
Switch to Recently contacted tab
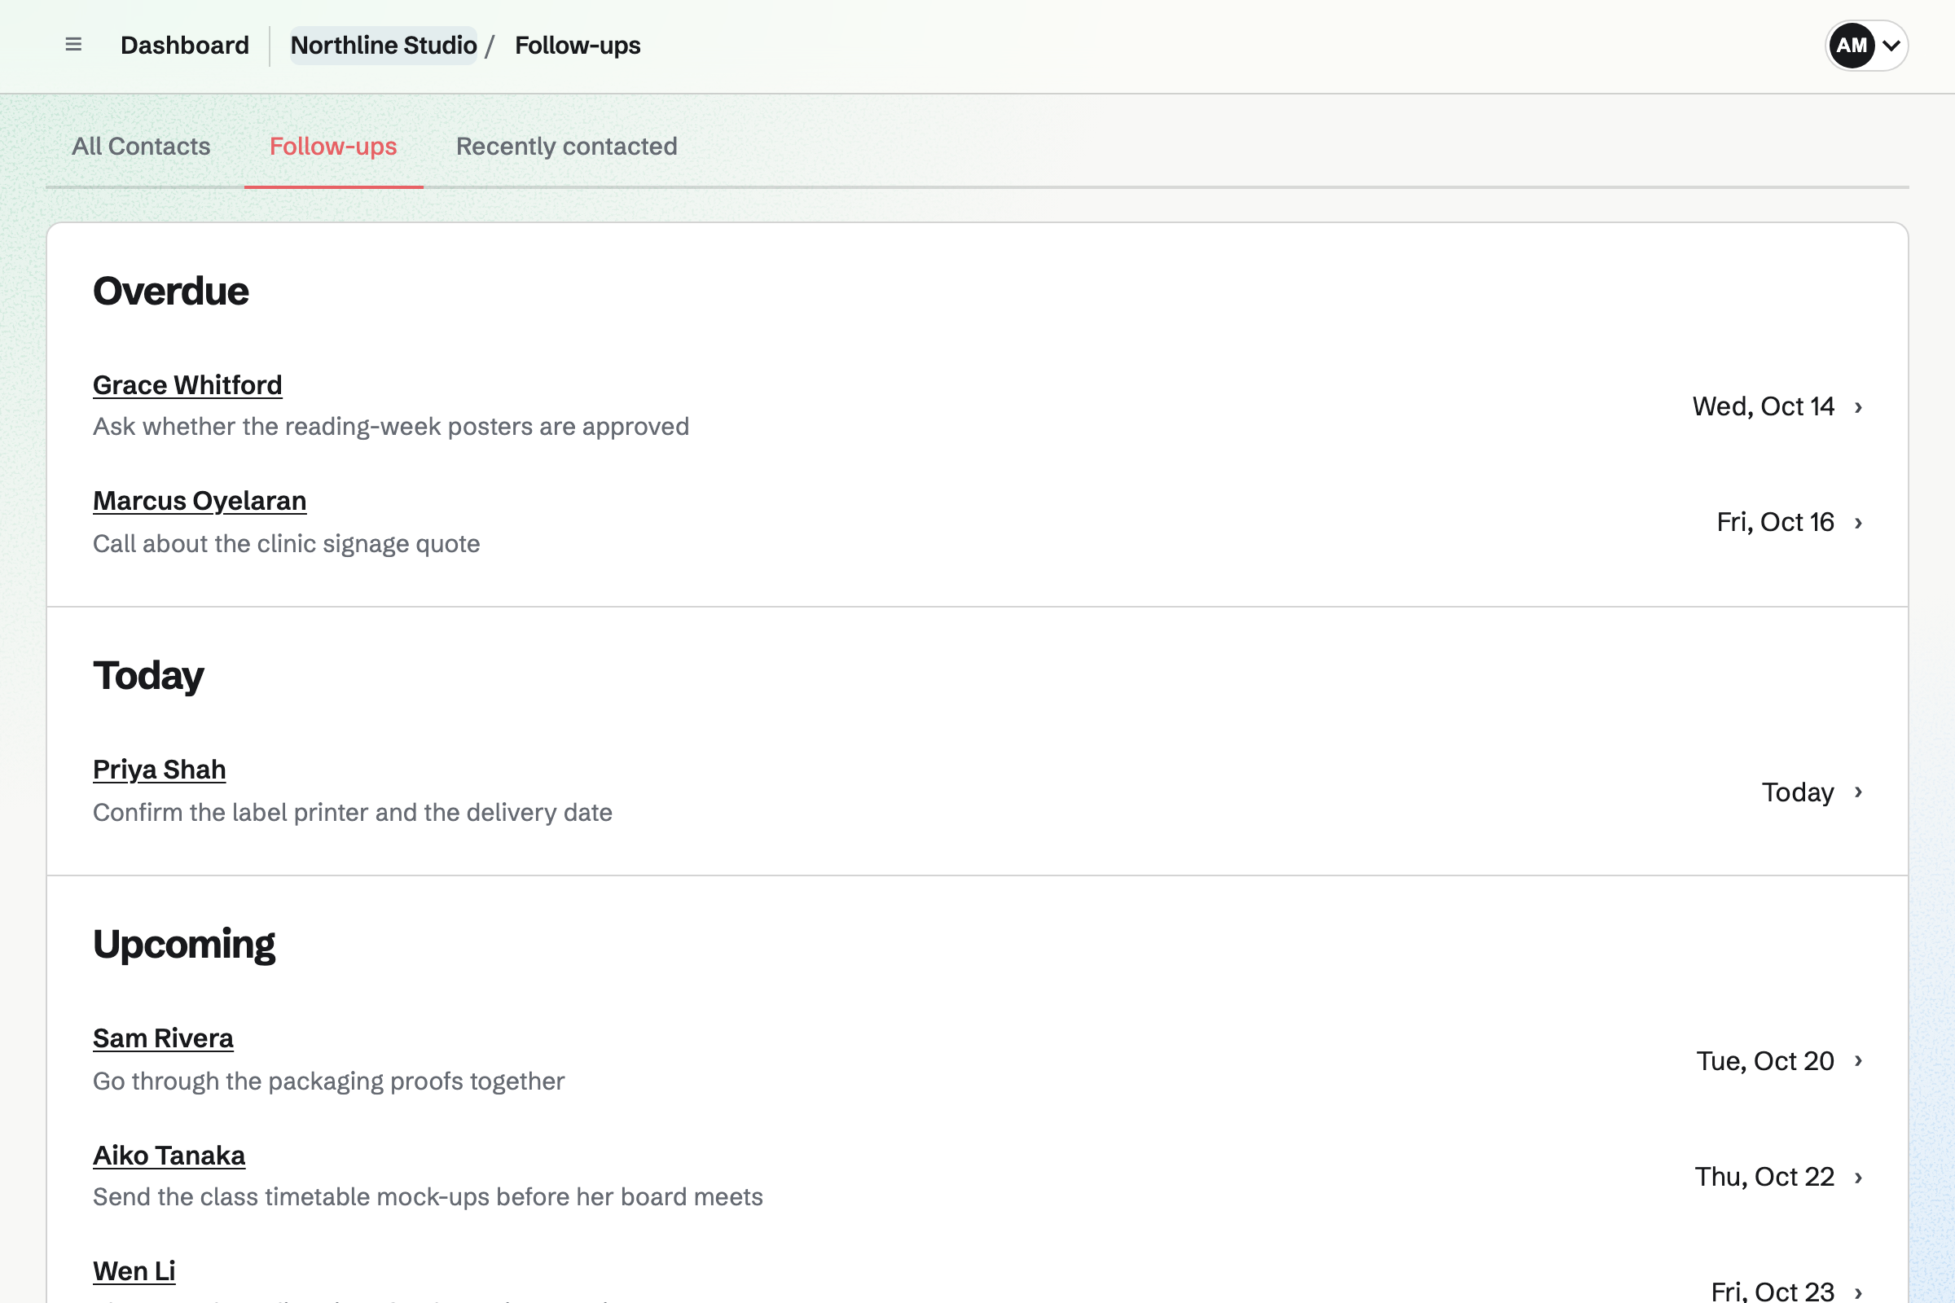click(567, 147)
